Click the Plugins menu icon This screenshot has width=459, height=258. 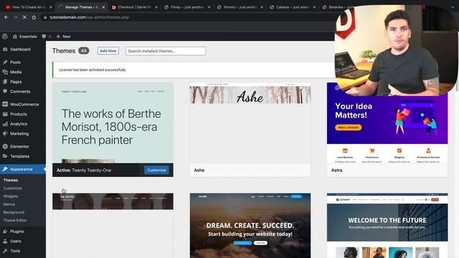click(5, 231)
